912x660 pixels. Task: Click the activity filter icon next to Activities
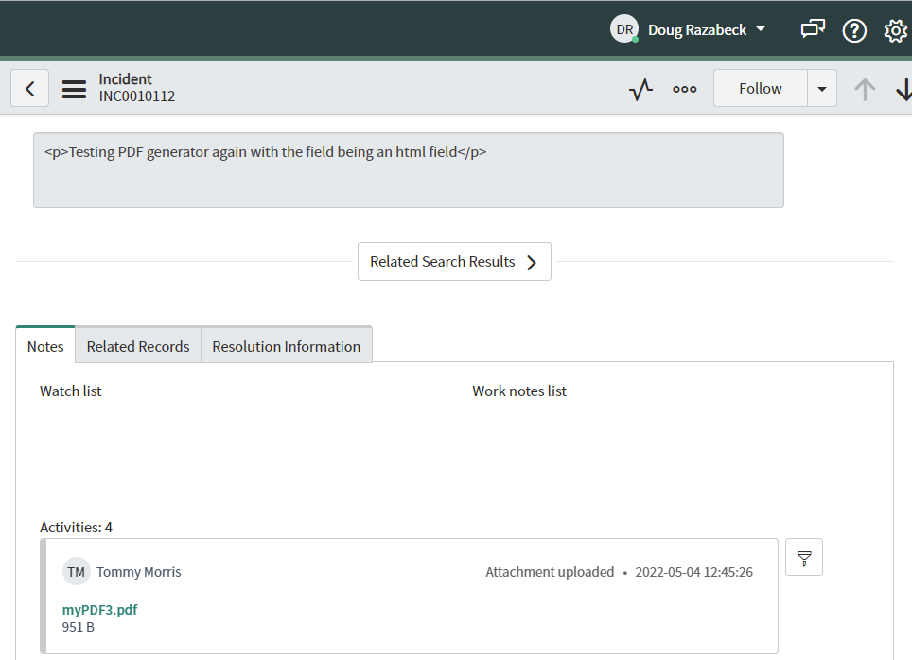click(803, 557)
